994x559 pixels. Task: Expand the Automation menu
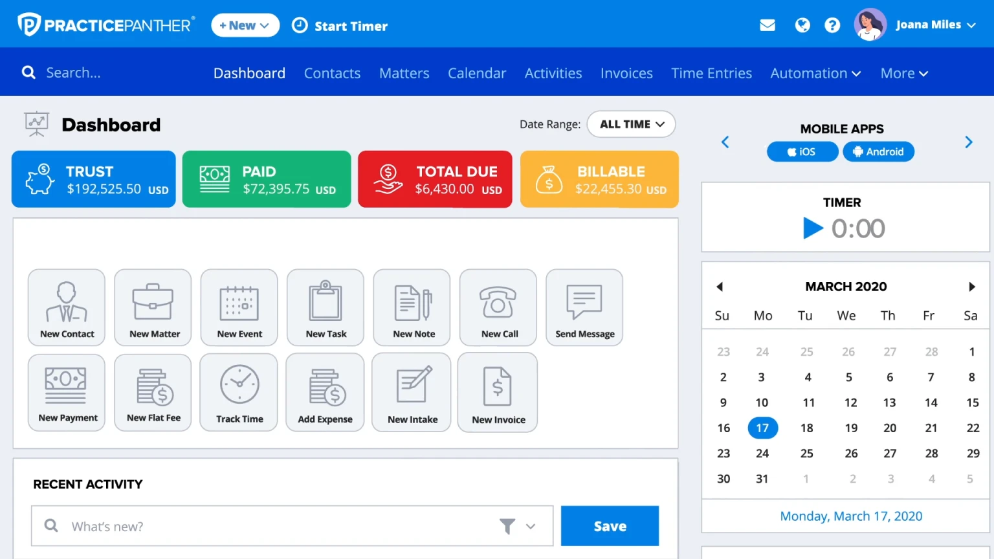point(815,73)
